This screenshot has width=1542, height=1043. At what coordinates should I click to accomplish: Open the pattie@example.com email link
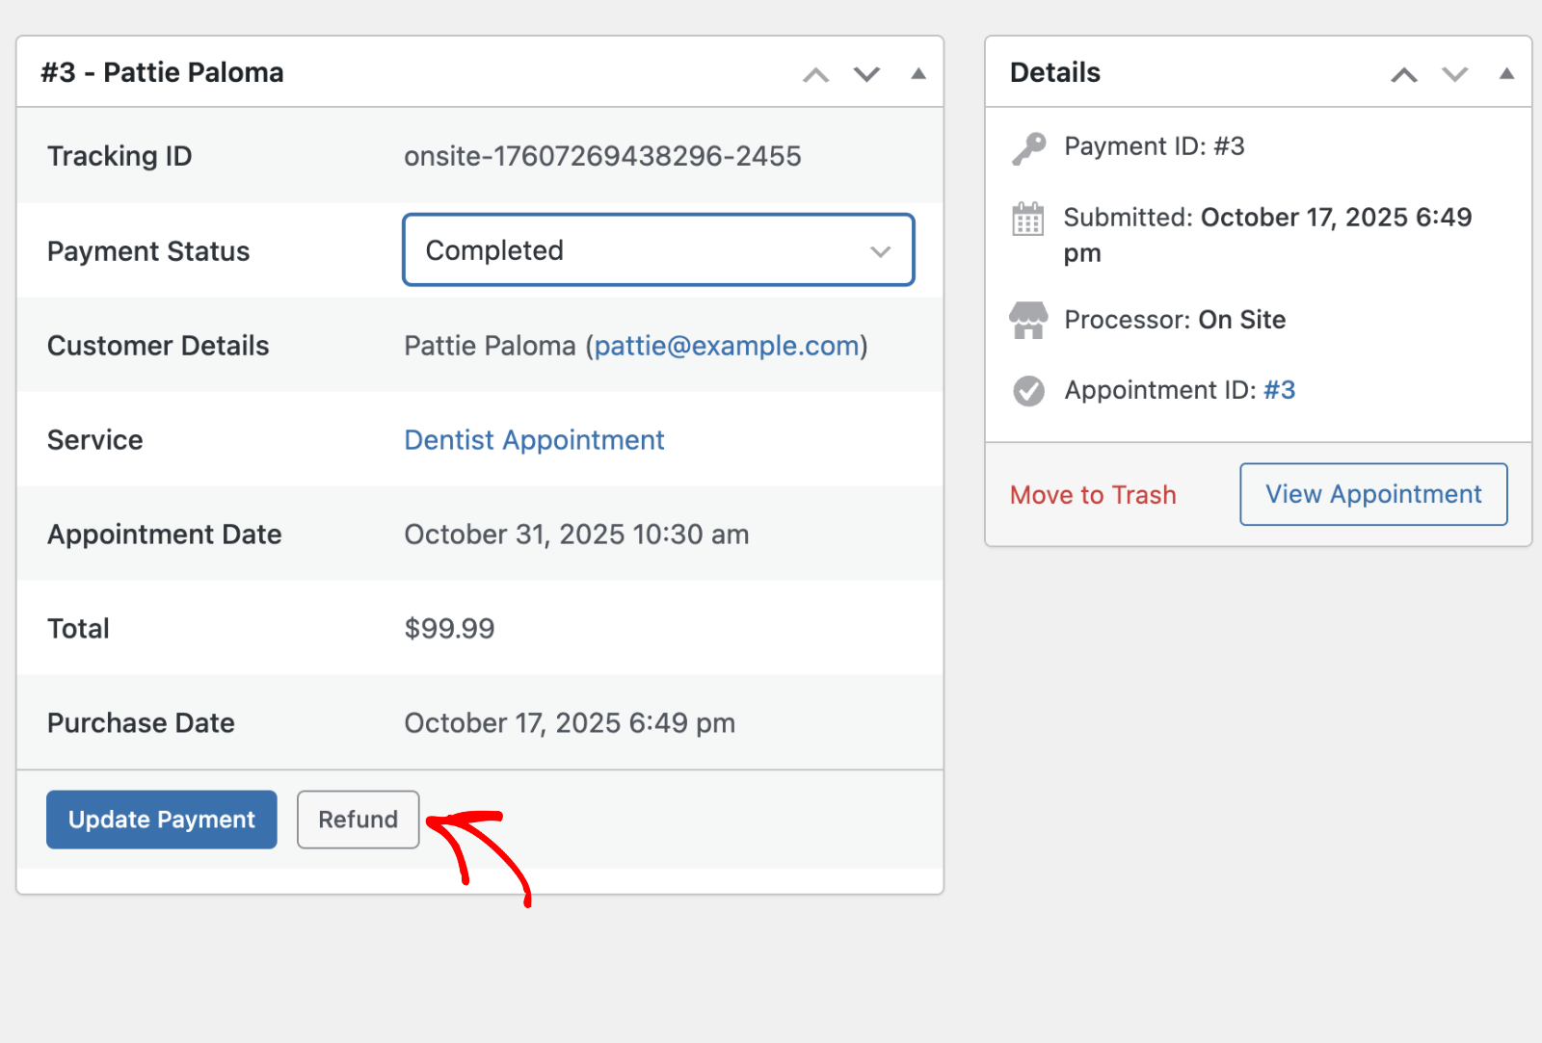tap(727, 346)
